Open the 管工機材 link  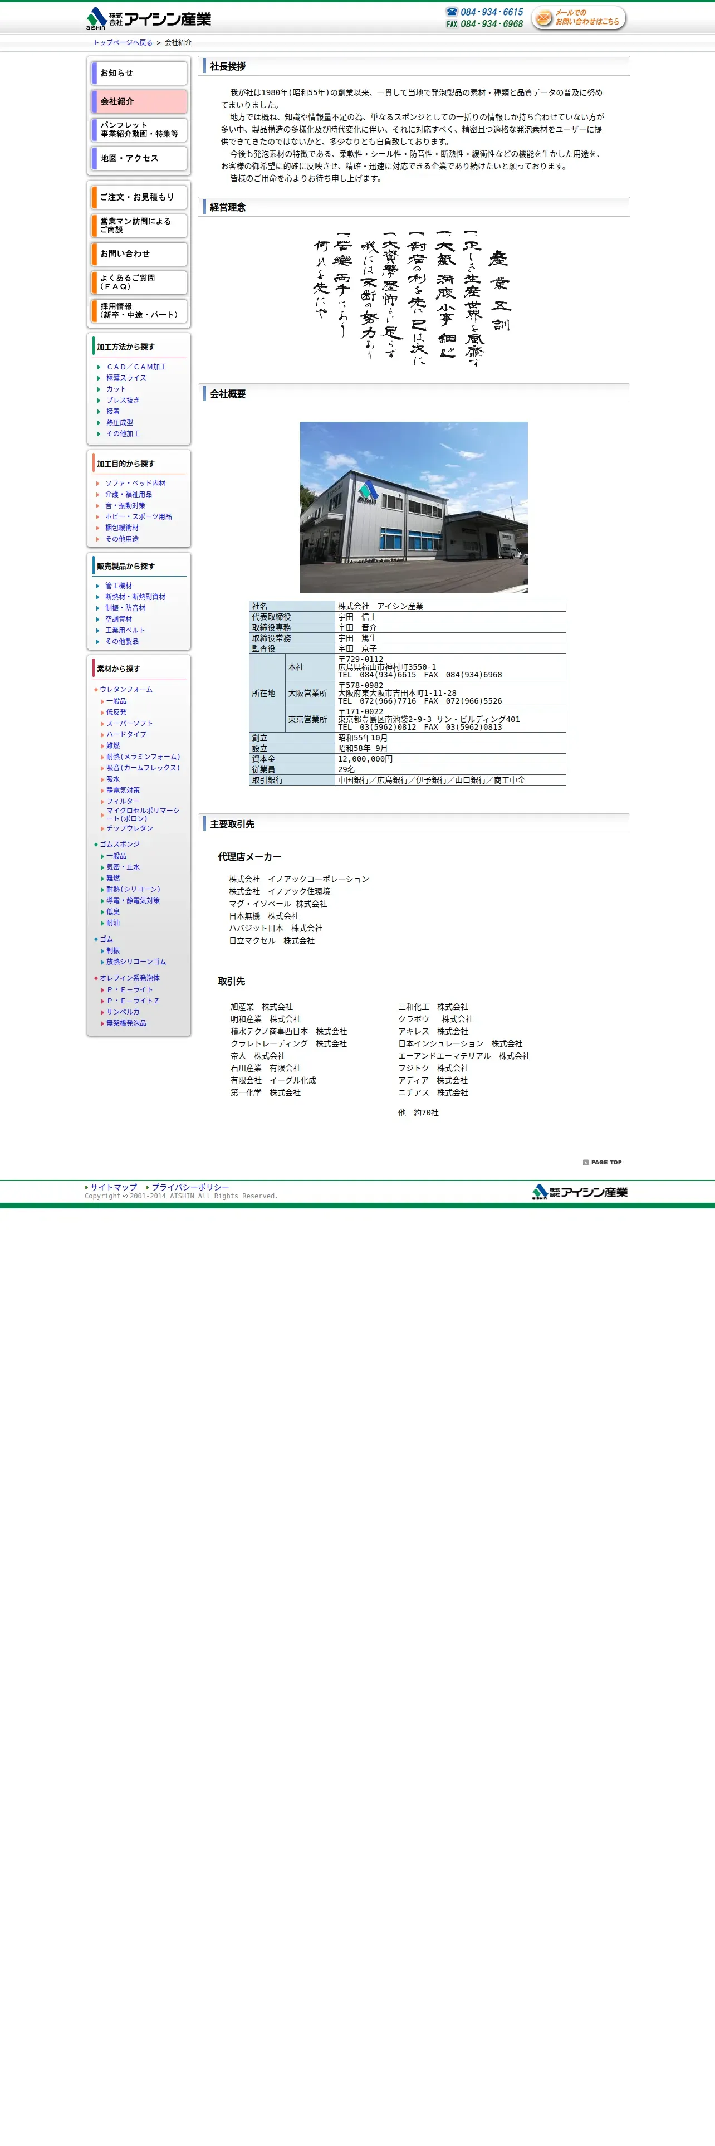point(118,587)
